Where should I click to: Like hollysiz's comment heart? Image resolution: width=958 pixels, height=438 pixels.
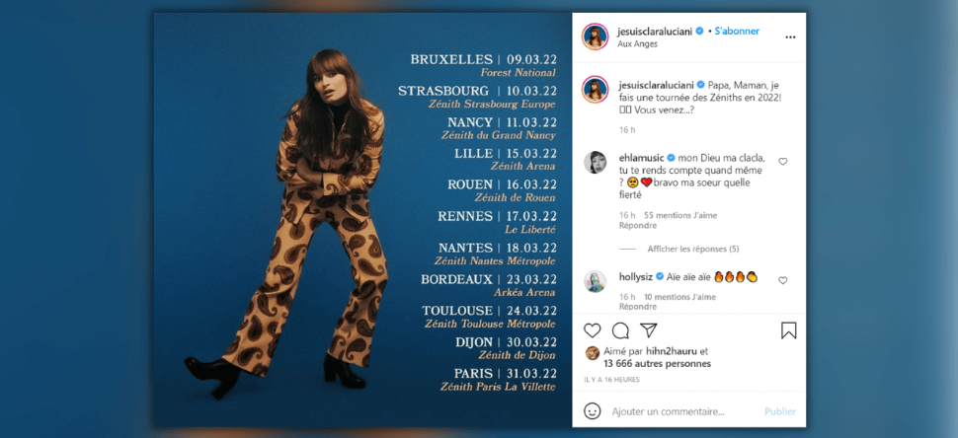(x=782, y=280)
